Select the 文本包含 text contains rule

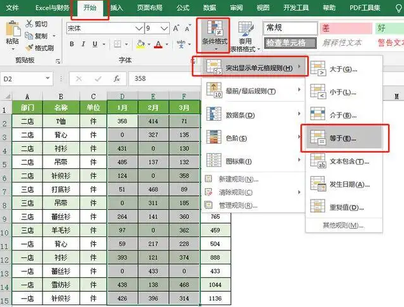[x=344, y=161]
